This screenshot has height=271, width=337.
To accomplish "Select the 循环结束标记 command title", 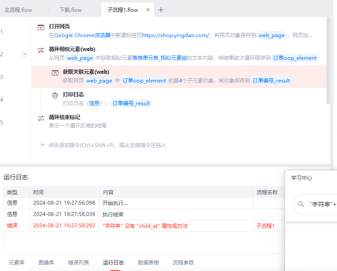I will (65, 117).
